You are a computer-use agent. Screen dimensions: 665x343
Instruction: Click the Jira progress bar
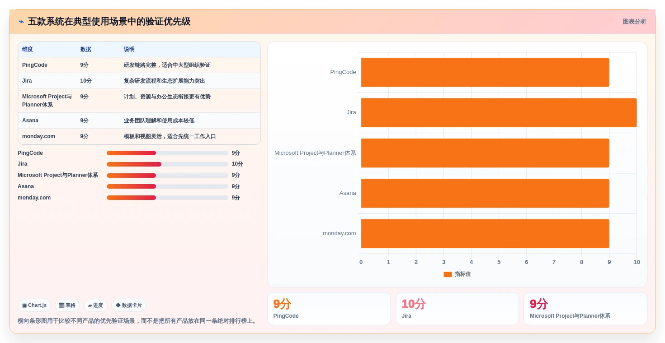167,164
